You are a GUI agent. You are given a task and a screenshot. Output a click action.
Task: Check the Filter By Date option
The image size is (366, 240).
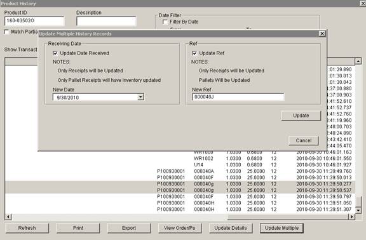tap(165, 22)
